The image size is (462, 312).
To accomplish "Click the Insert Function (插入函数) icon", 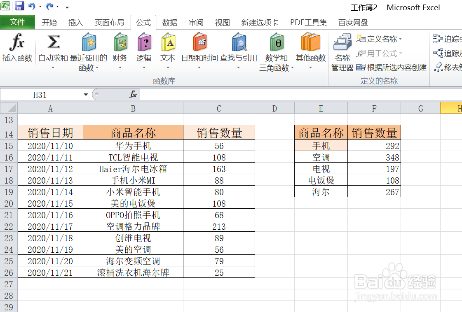I will tap(17, 42).
